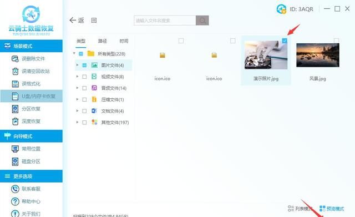The width and height of the screenshot is (355, 217).
Task: Click the search magnifier button
Action: click(x=202, y=21)
